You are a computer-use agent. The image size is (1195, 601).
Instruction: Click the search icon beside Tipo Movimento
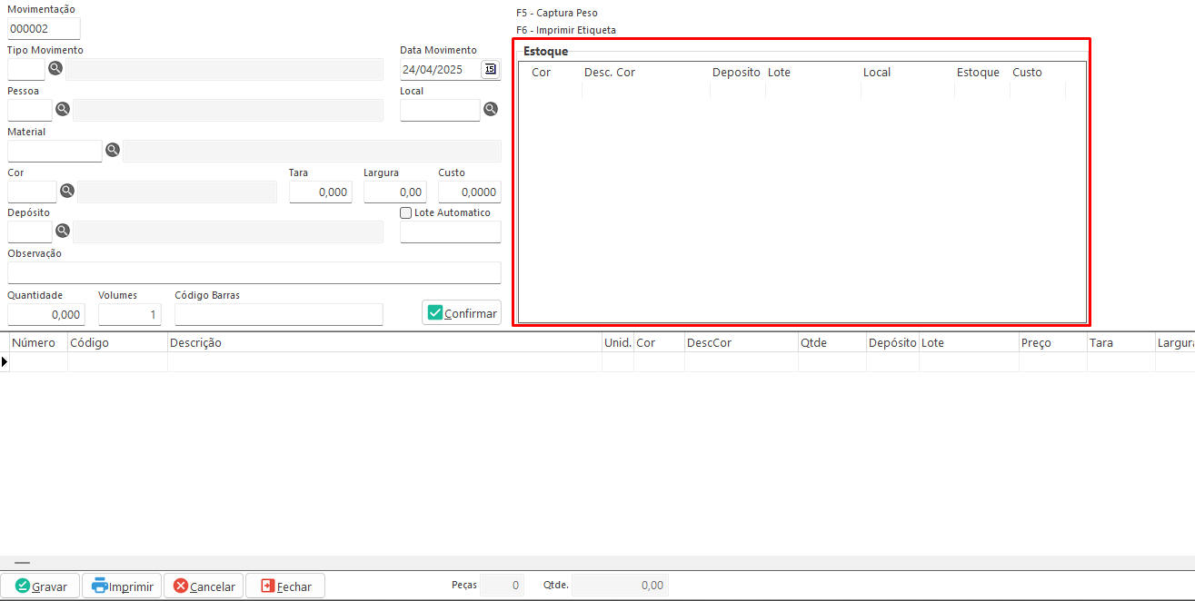(x=55, y=68)
